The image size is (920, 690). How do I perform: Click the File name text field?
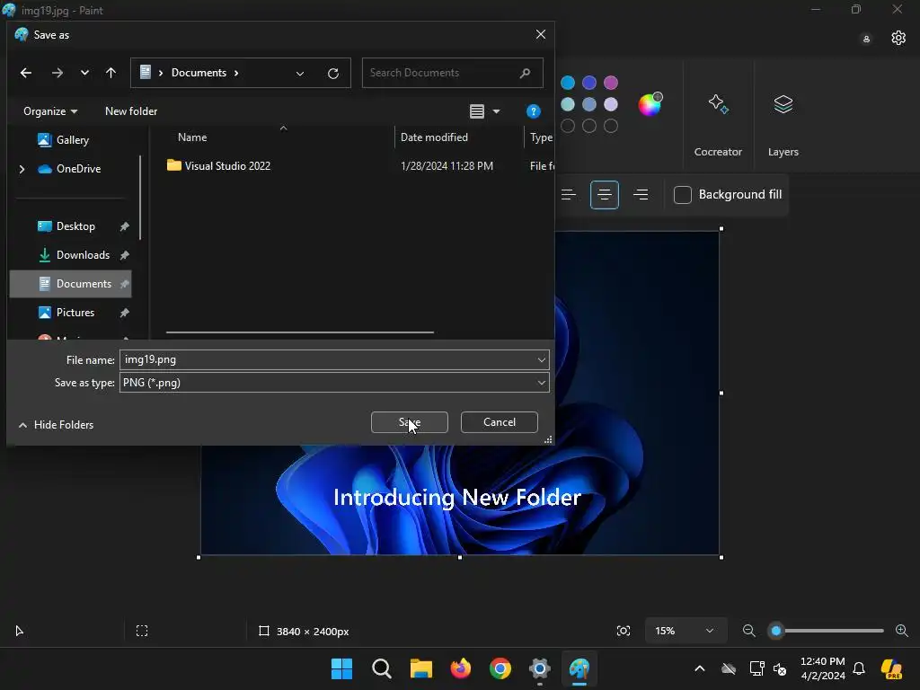pyautogui.click(x=327, y=359)
